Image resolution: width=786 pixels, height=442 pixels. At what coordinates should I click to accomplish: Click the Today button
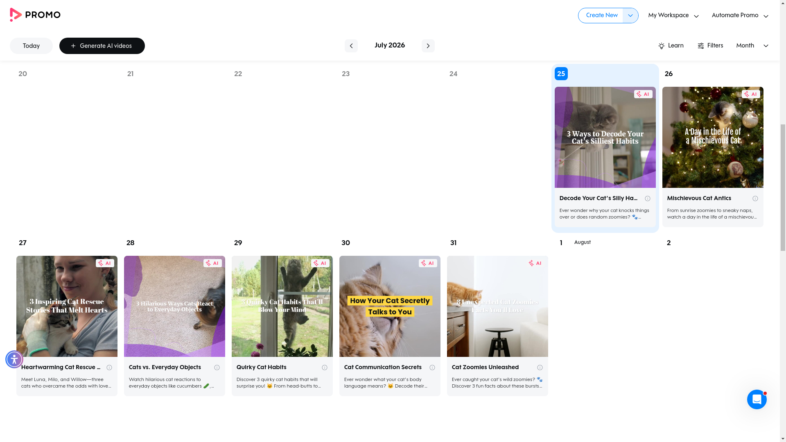point(31,46)
